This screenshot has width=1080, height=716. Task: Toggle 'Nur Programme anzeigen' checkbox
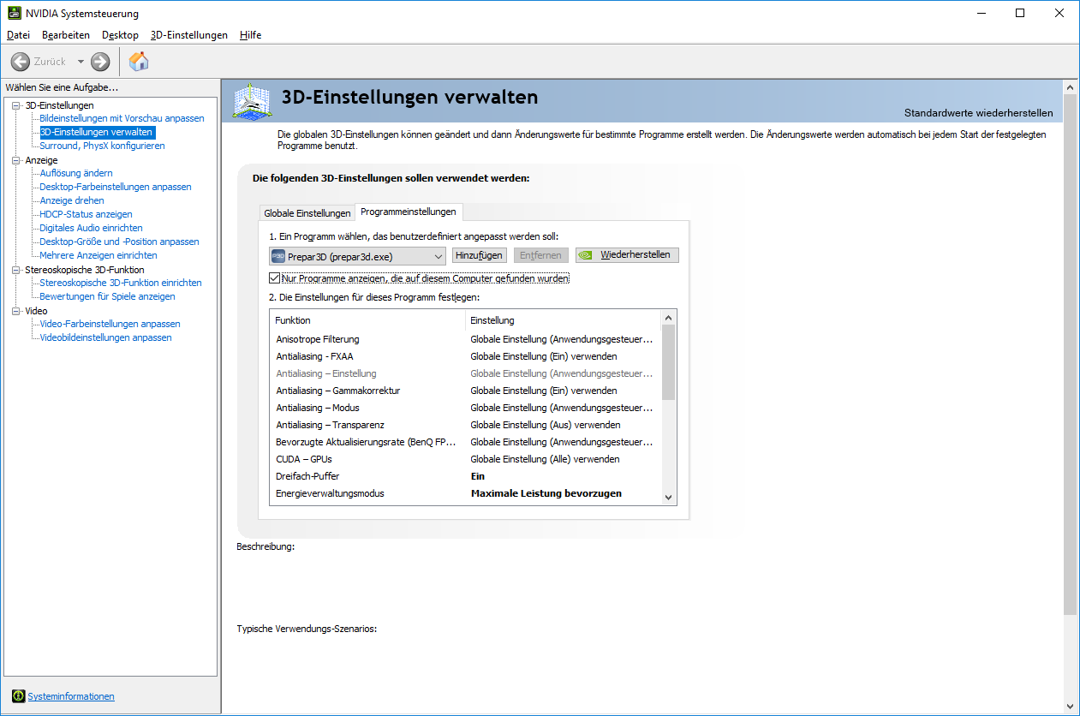click(x=274, y=278)
